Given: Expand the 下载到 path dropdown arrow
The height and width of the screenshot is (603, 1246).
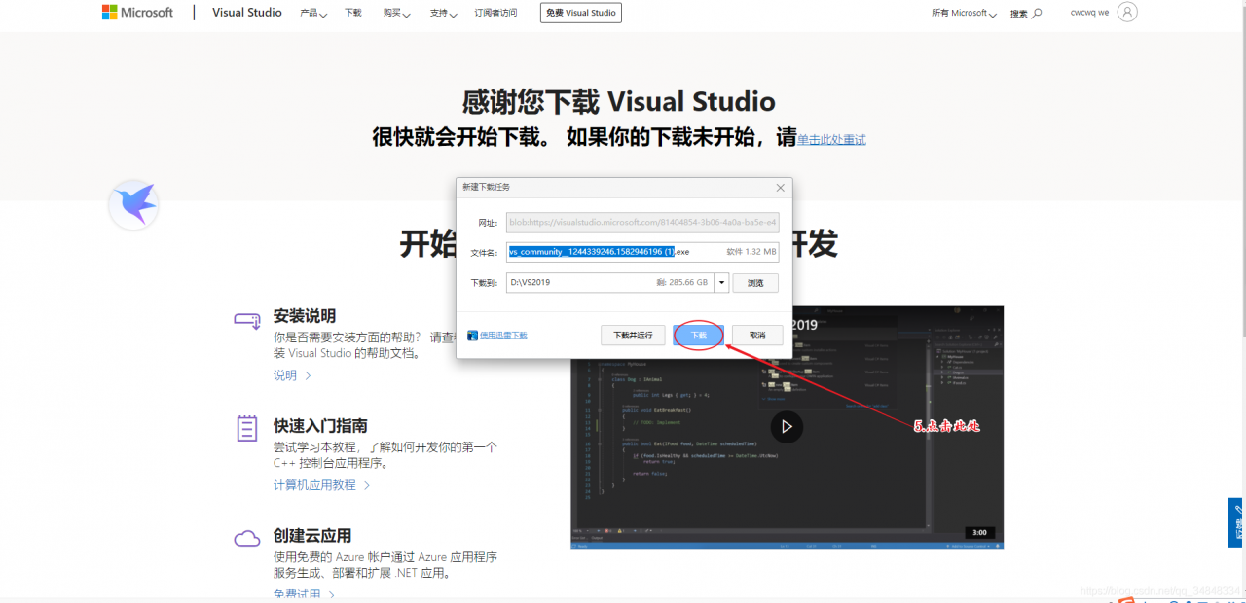Looking at the screenshot, I should click(x=721, y=281).
